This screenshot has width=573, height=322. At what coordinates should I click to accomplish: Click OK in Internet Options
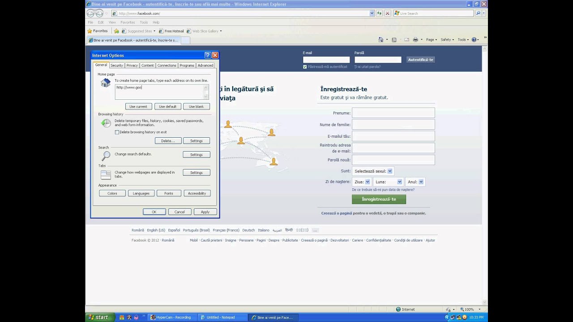[154, 212]
